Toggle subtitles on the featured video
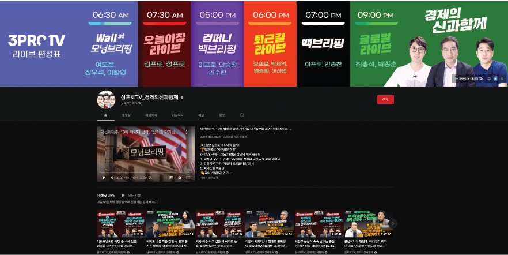This screenshot has height=255, width=508. pos(172,178)
